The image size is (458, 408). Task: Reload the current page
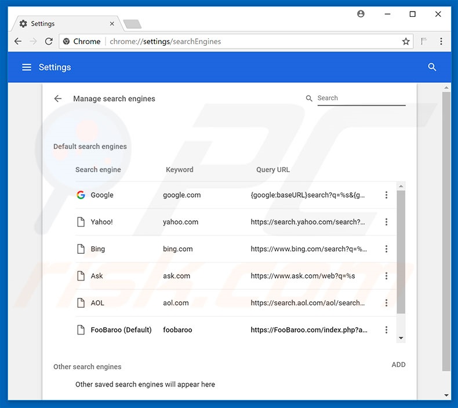pos(49,42)
